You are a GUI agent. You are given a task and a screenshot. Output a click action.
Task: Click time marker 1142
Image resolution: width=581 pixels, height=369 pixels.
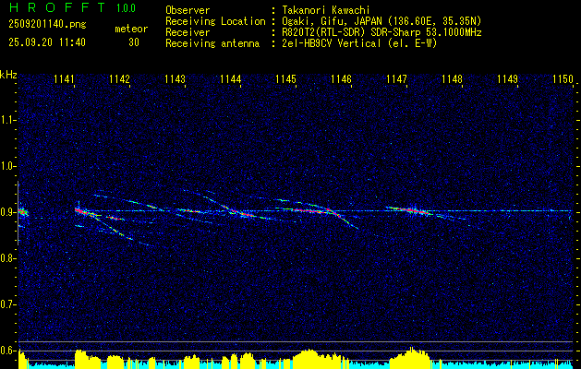[120, 78]
